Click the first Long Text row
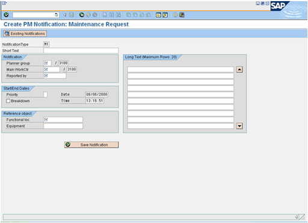The width and height of the screenshot is (308, 223). pos(180,70)
